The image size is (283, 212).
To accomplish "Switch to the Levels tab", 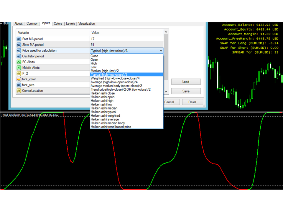I will point(70,24).
